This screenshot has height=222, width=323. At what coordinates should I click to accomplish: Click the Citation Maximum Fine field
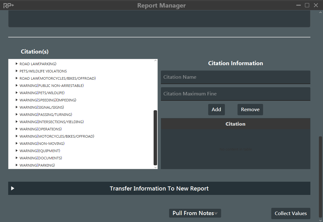[235, 94]
